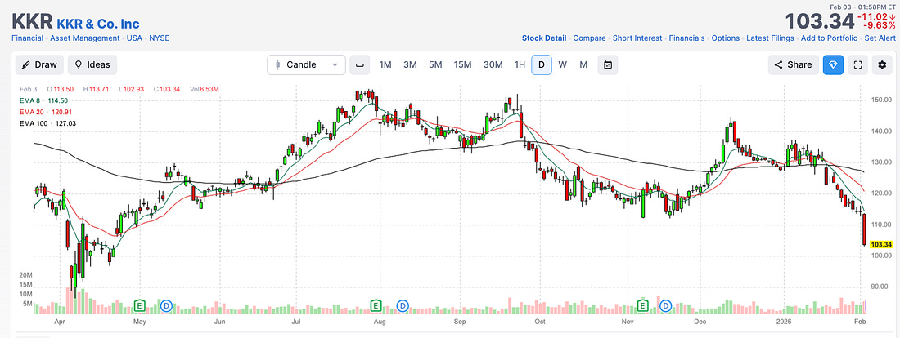Click the dividend D marker in November

pyautogui.click(x=666, y=306)
